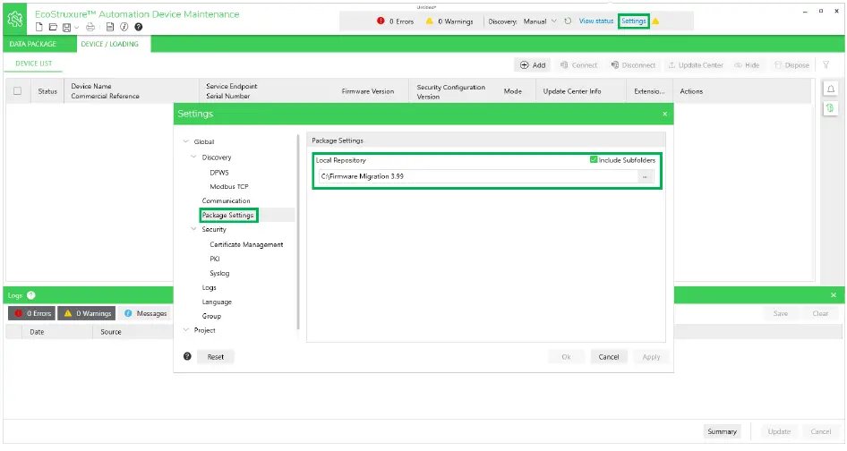
Task: Click the refresh discovery icon
Action: [x=568, y=21]
